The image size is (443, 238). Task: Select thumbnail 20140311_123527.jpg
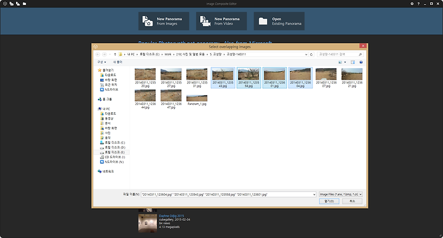point(171,78)
